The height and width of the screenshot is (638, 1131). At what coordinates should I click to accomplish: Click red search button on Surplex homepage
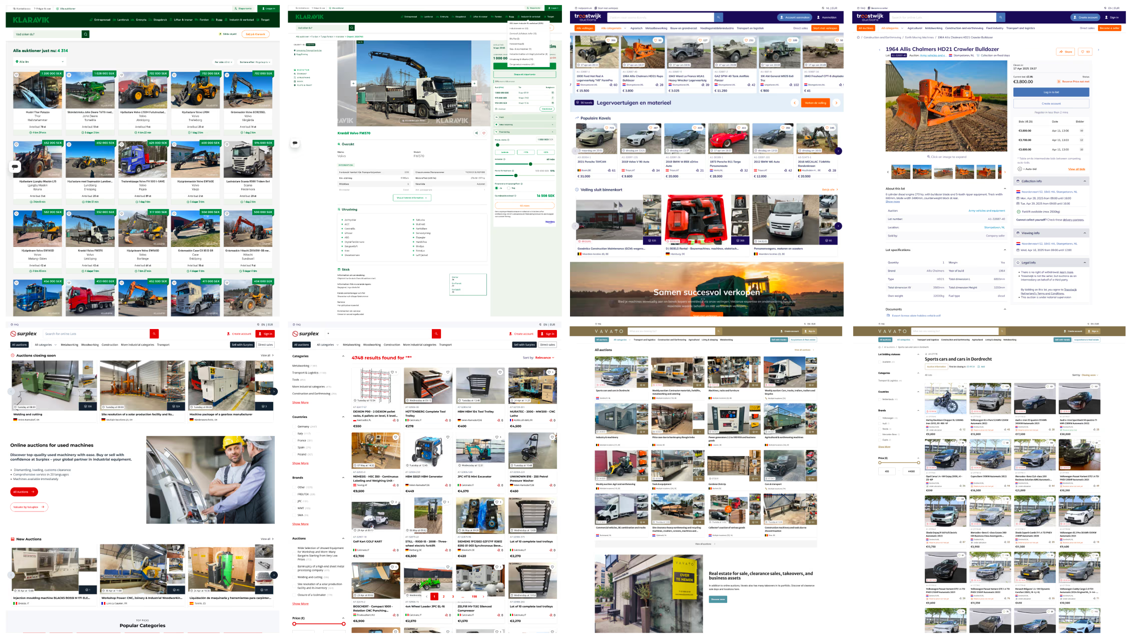[154, 333]
